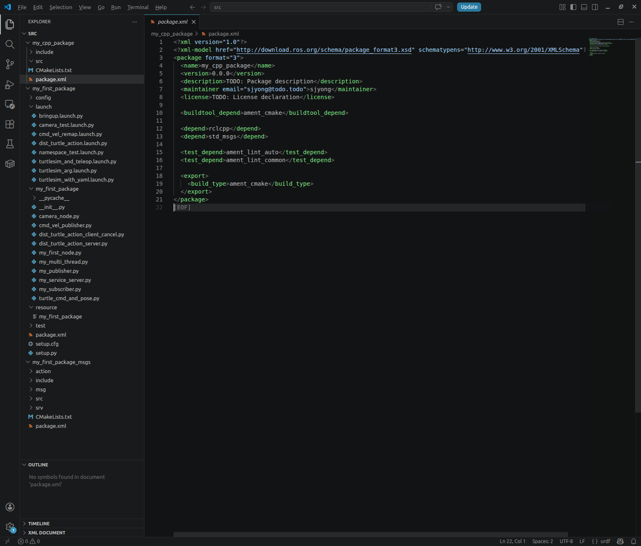Toggle the primary side bar

point(573,7)
